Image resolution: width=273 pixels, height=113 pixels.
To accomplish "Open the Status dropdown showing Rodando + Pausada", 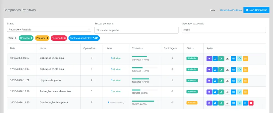I will (49, 29).
